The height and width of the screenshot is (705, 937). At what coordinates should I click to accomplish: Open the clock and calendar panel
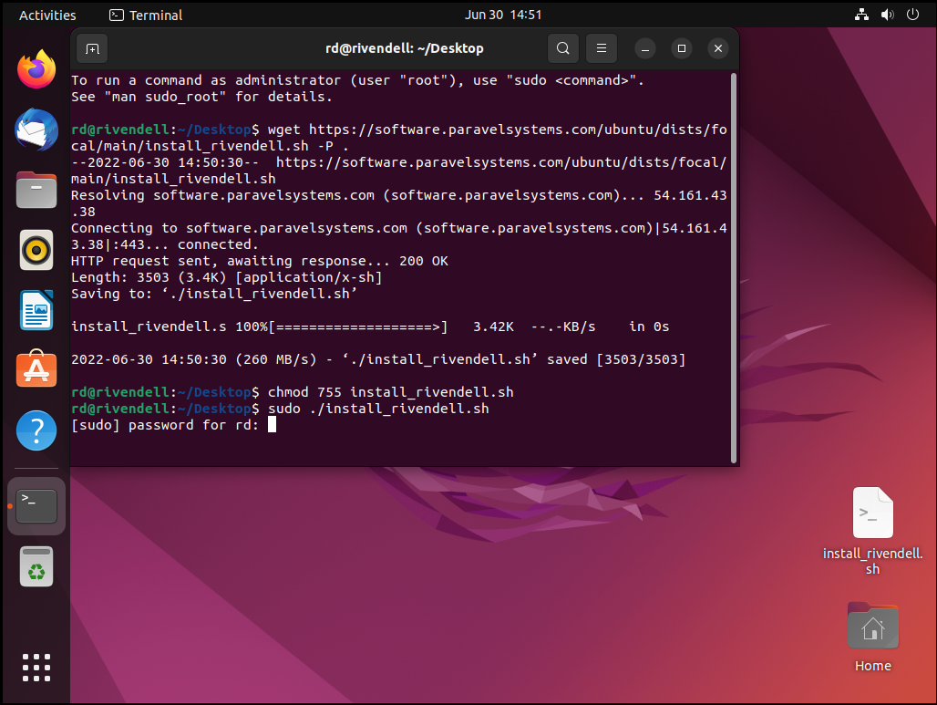point(503,15)
